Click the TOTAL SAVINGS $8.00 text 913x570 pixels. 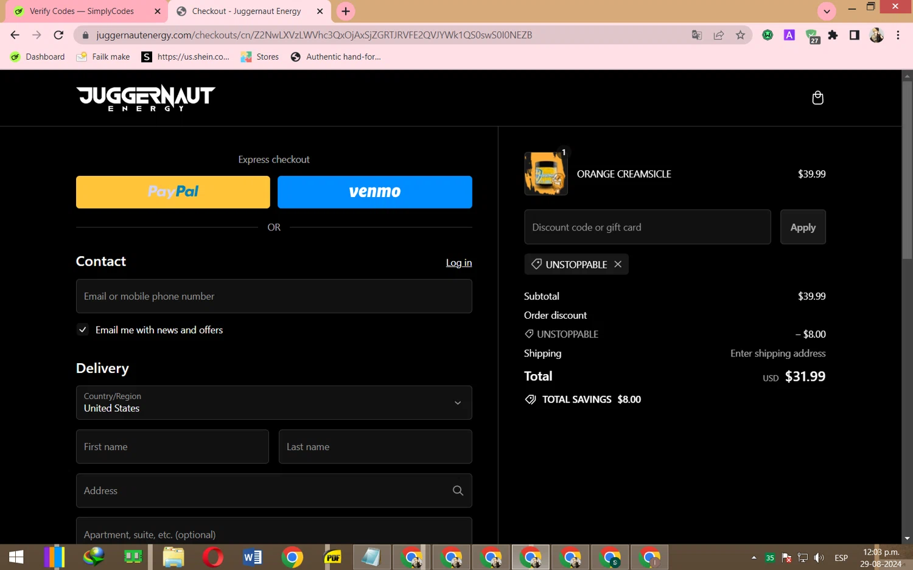click(592, 399)
